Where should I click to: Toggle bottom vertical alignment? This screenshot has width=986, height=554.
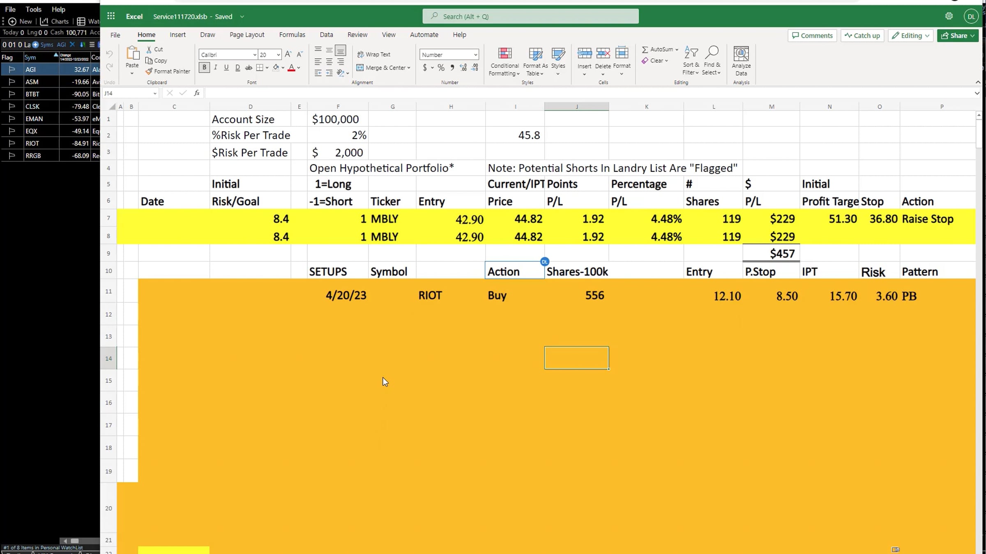340,50
